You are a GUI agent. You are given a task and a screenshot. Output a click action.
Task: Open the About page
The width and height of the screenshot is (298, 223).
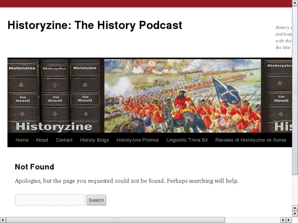pyautogui.click(x=42, y=140)
